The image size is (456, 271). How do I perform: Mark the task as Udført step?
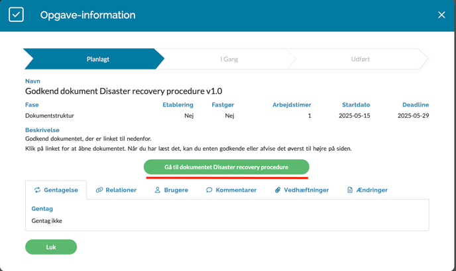pyautogui.click(x=360, y=59)
